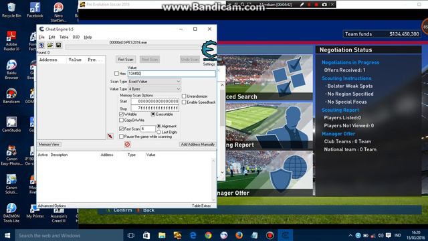Open File Explorer from the taskbar
Screen dimensions: 428x241
[x=162, y=235]
